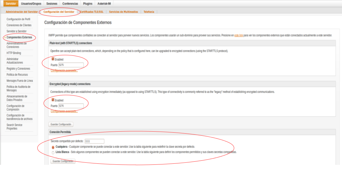Screen dimensions: 342x174
Task: Open Política de Recursos in sidebar
Action: [17, 75]
